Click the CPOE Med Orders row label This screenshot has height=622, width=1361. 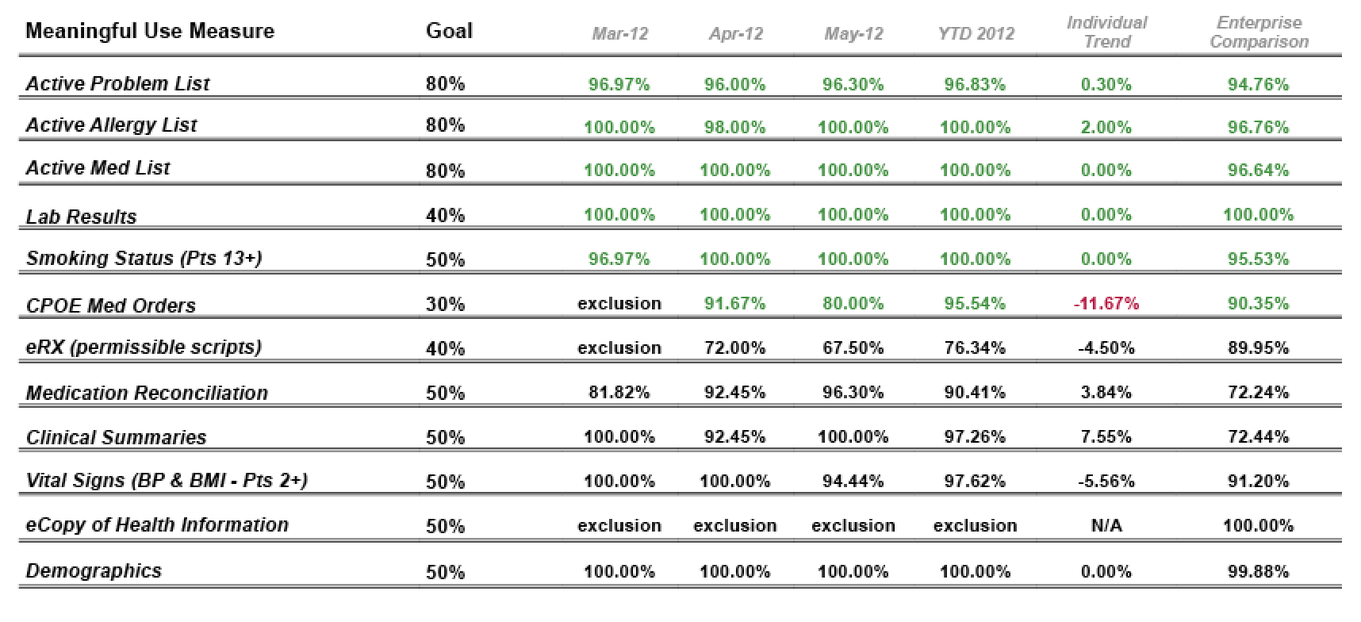pos(110,305)
